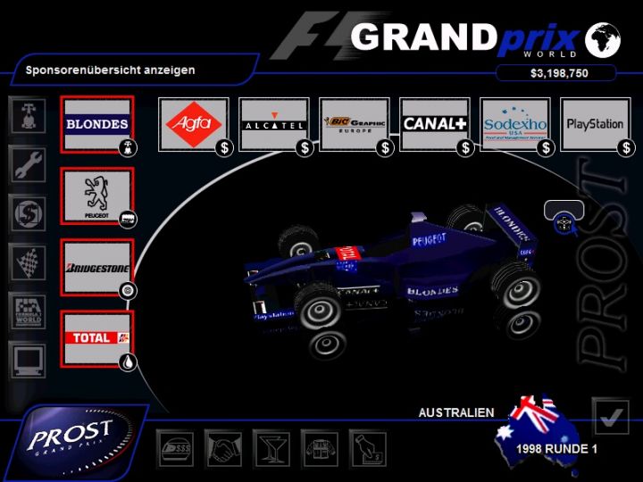Open the car section in the sidebar
This screenshot has height=482, width=643.
27,115
